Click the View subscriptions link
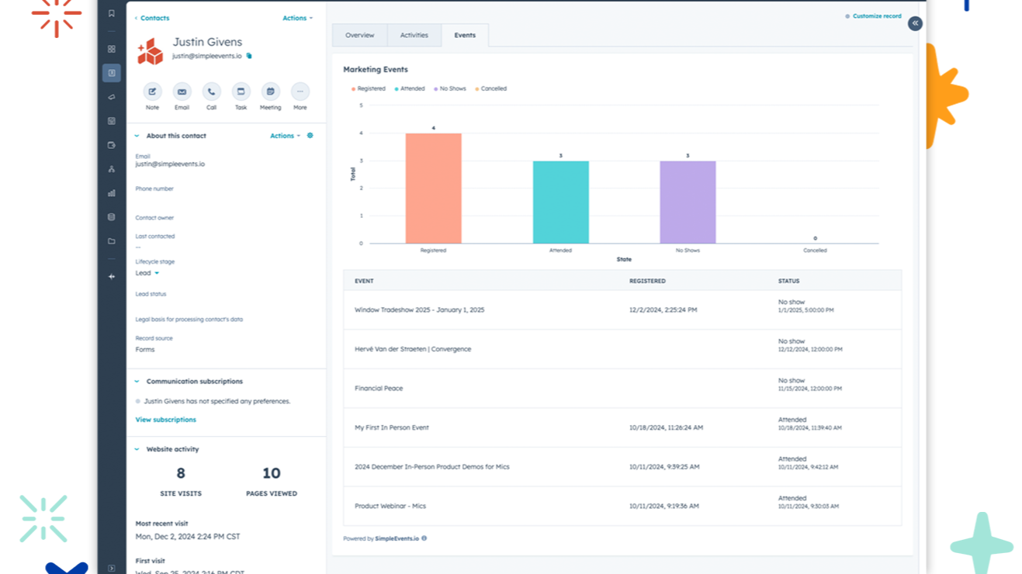 click(x=165, y=420)
